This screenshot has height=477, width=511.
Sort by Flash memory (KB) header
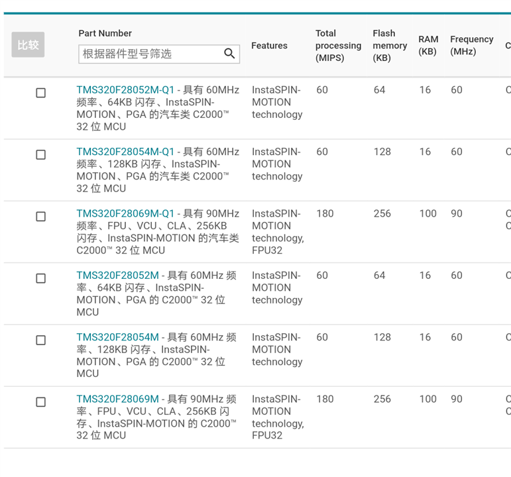(x=390, y=46)
